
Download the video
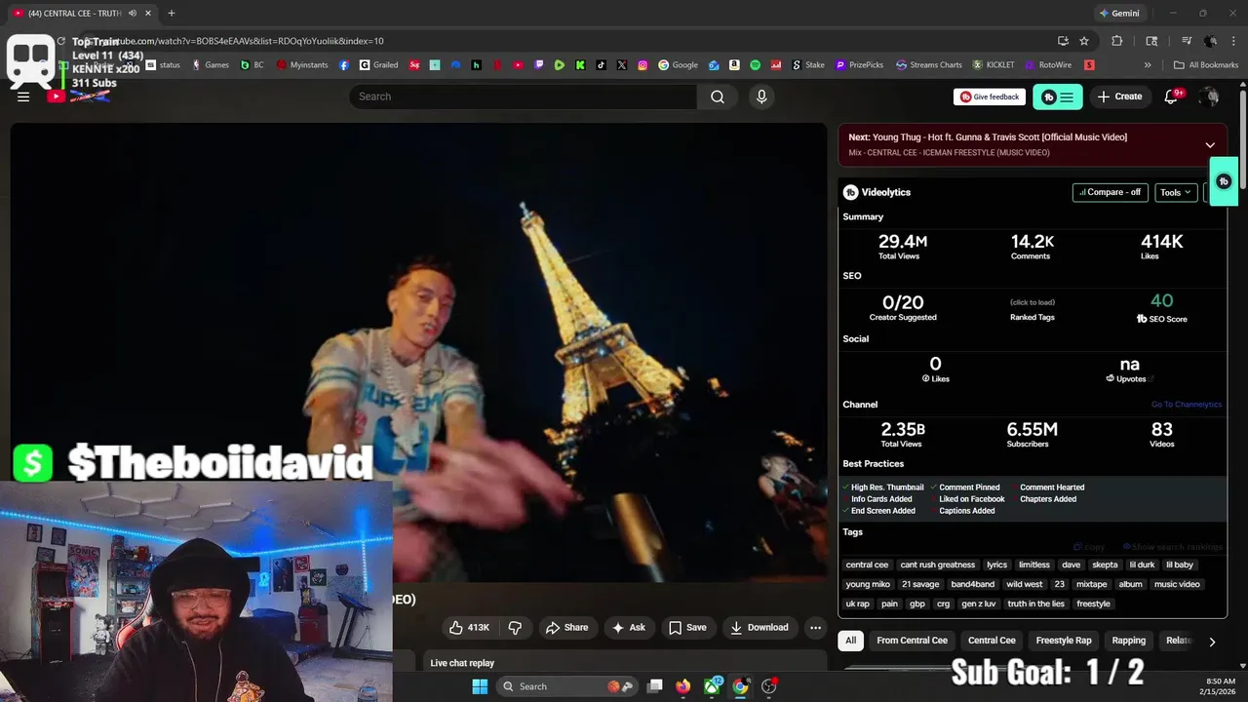760,628
